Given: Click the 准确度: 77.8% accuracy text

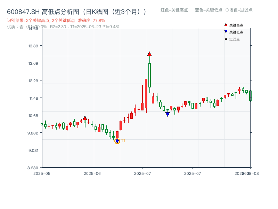Looking at the screenshot, I should tap(87, 20).
